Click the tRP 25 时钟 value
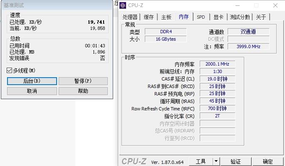 pos(217,93)
